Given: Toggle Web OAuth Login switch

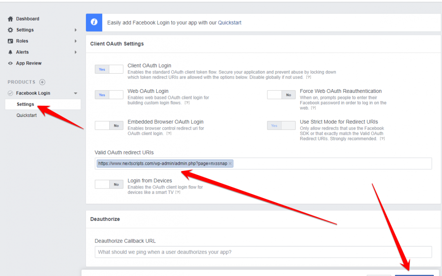Looking at the screenshot, I should 109,95.
